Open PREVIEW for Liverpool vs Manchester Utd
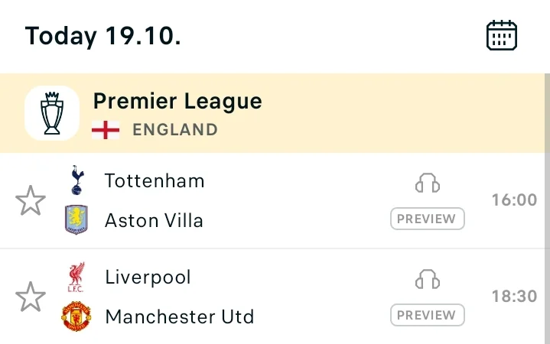The image size is (550, 344). pos(428,315)
